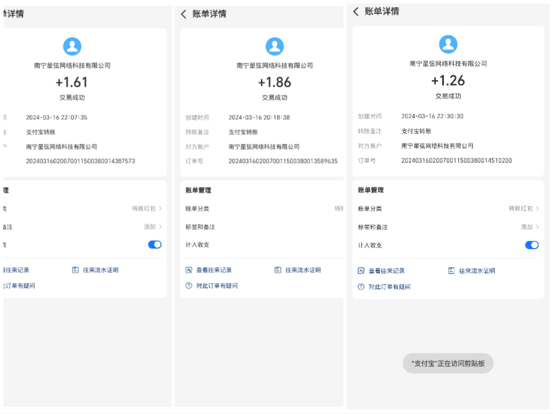Image resolution: width=553 pixels, height=414 pixels.
Task: Tap the 查看往来记录 icon in the +1.86 bill
Action: [x=189, y=270]
